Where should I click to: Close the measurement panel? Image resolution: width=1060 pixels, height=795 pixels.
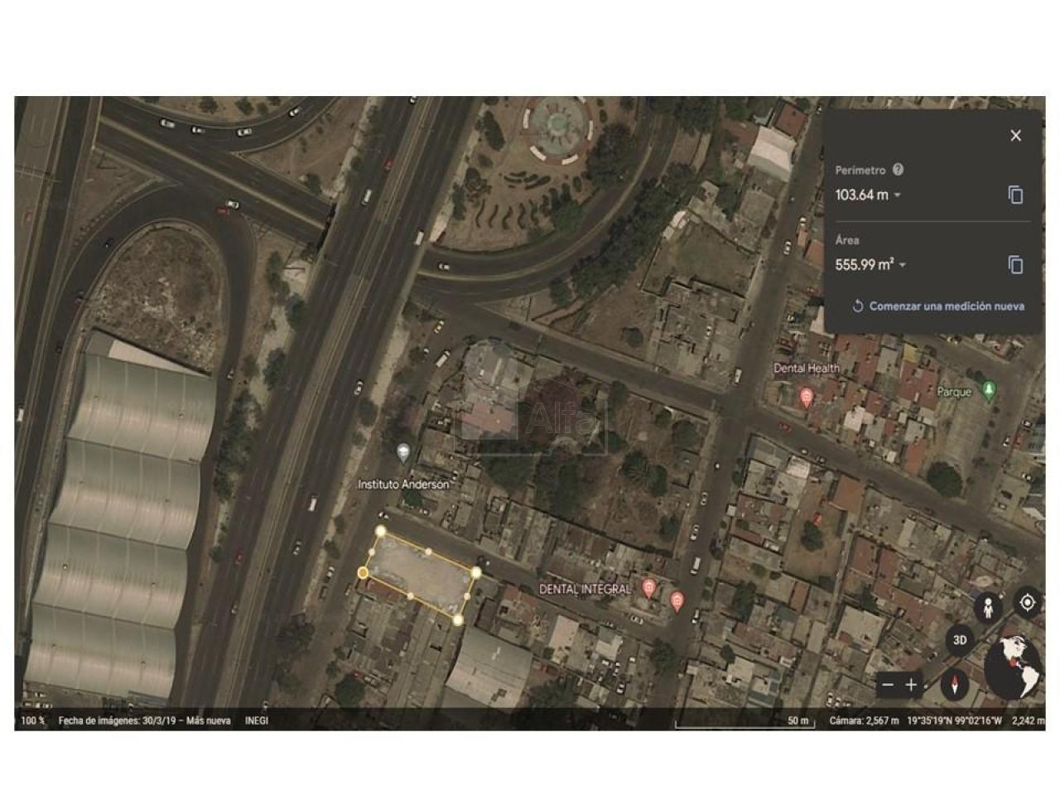1015,136
